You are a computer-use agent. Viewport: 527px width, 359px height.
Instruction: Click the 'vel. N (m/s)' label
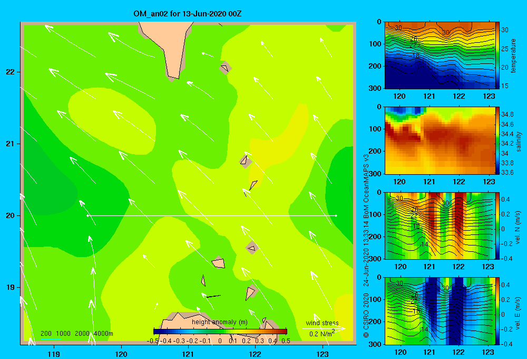pyautogui.click(x=518, y=228)
